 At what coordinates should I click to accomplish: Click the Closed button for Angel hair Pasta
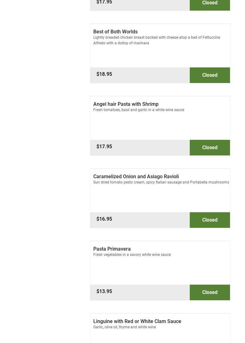[210, 148]
